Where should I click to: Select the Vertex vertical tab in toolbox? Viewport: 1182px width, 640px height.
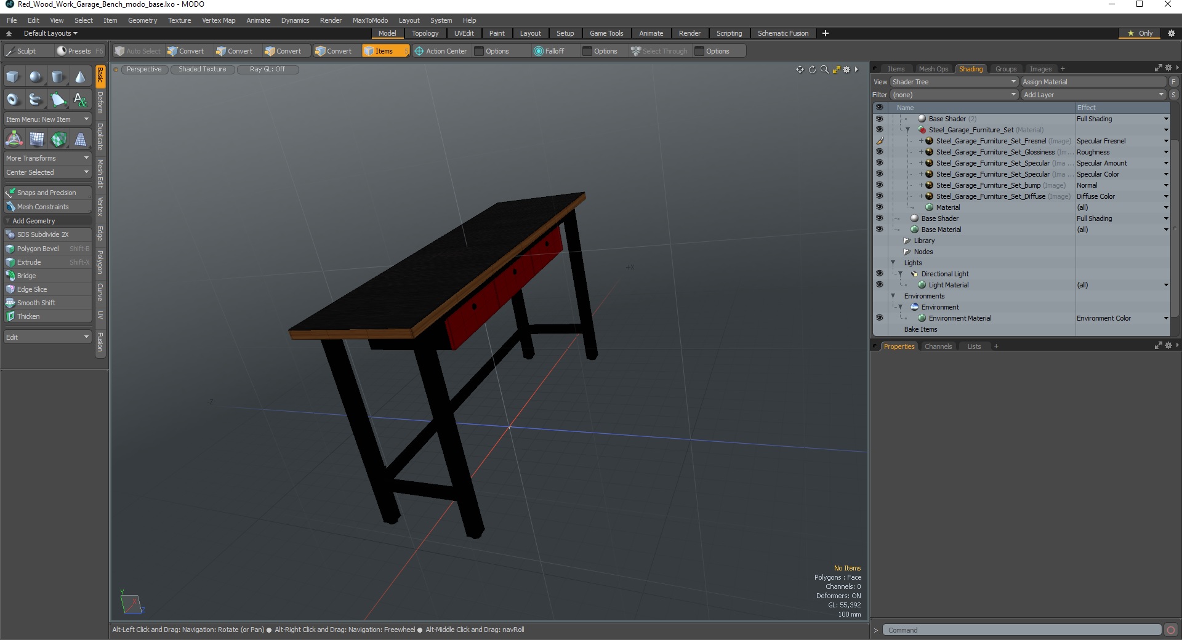pos(100,207)
